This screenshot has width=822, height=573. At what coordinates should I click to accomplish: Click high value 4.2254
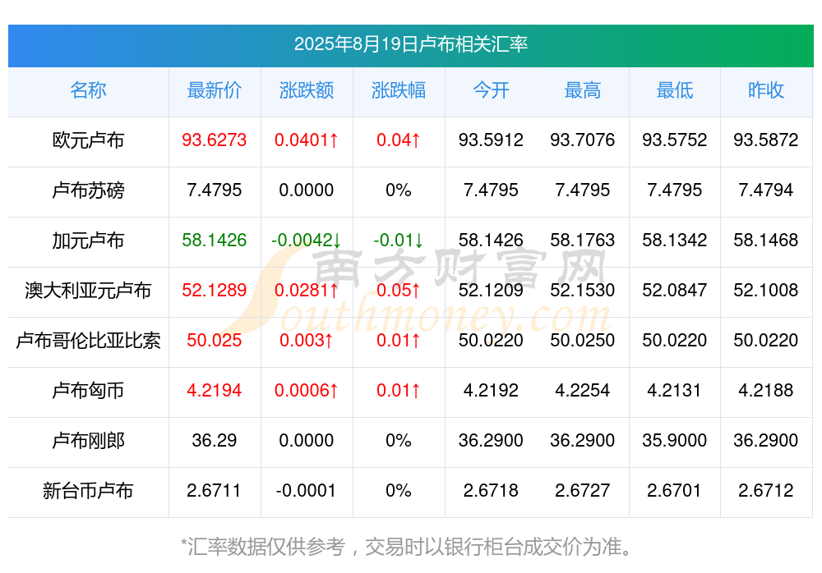tap(583, 390)
